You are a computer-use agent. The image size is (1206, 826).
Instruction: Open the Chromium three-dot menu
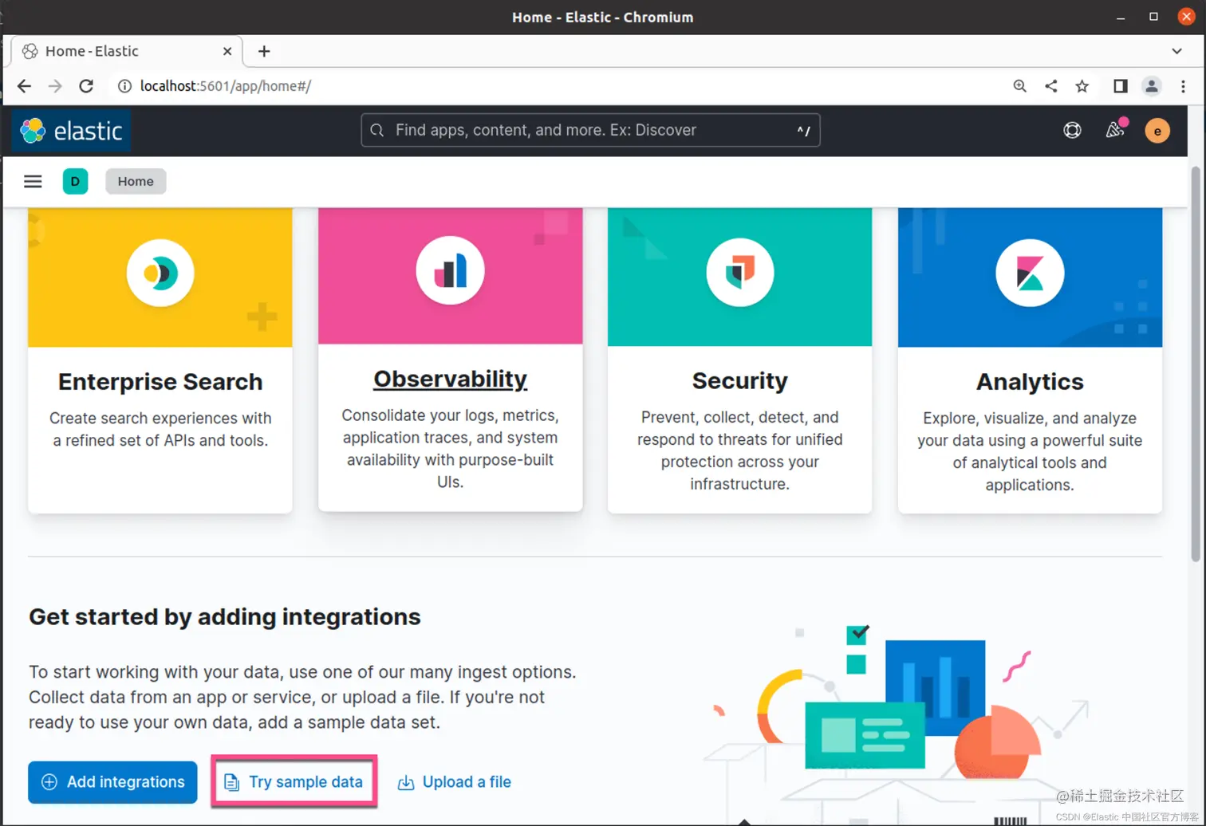click(x=1183, y=86)
